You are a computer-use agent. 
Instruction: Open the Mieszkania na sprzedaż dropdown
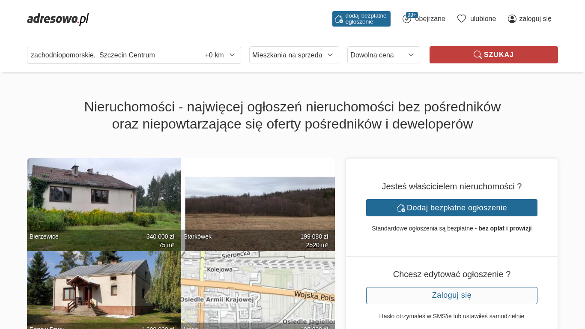point(294,55)
